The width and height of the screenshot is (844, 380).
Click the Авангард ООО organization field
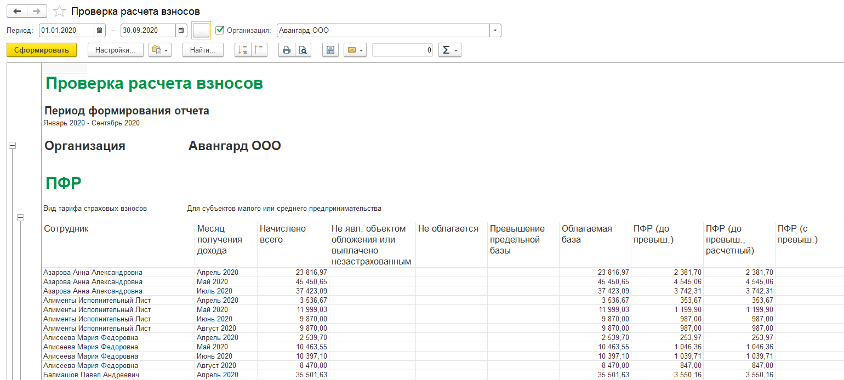[x=383, y=31]
